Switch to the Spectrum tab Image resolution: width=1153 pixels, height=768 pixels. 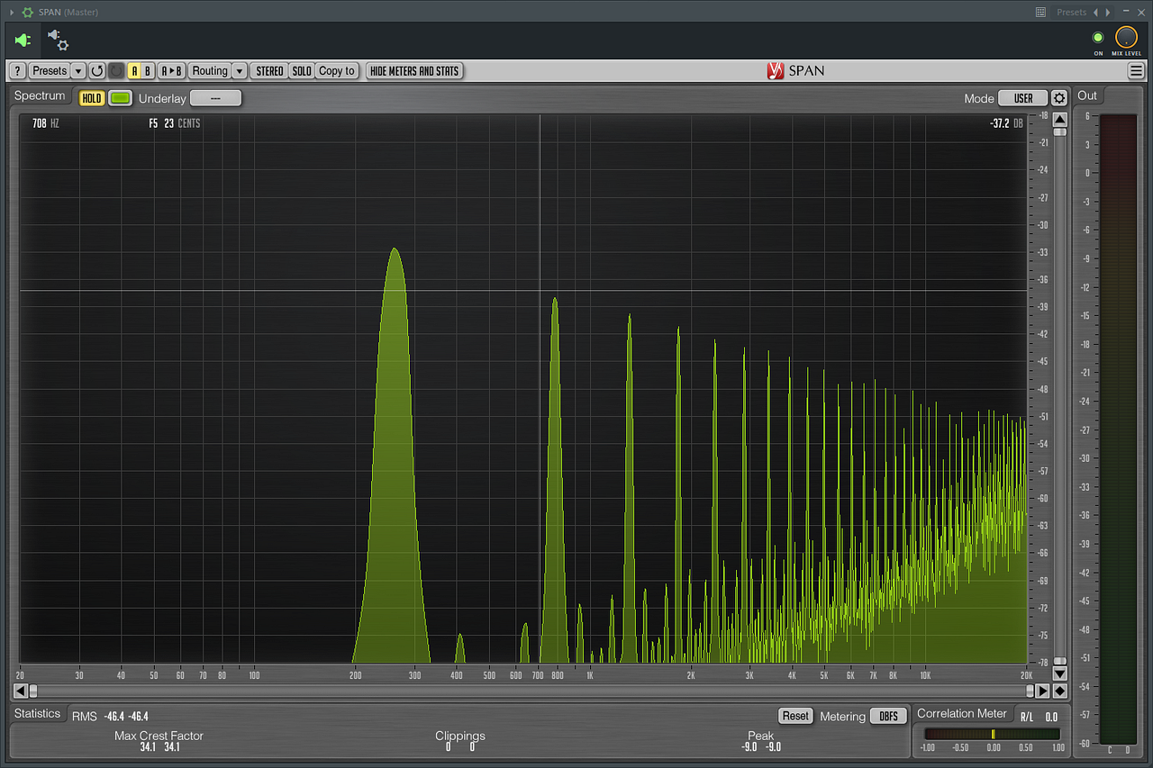[40, 95]
